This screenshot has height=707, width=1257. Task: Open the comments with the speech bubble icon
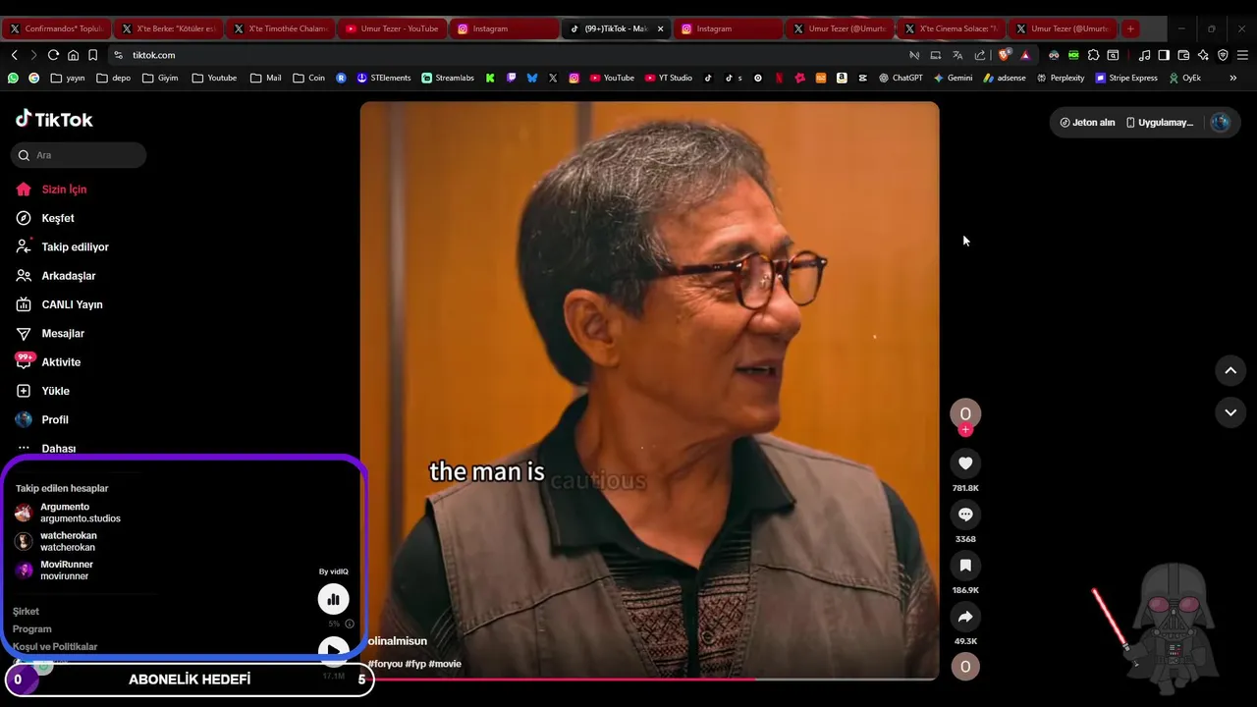click(x=965, y=515)
